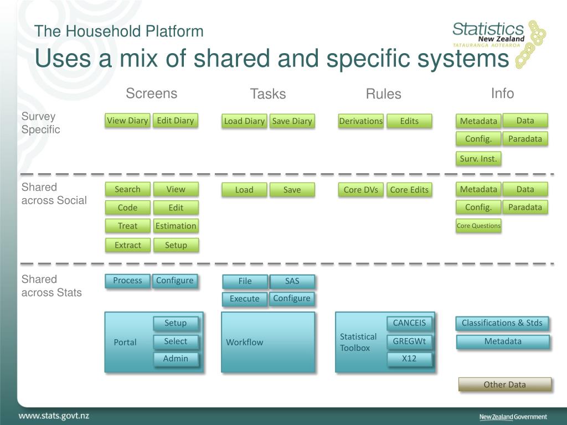Click the View box under Shared across Social
This screenshot has width=567, height=425.
point(176,189)
